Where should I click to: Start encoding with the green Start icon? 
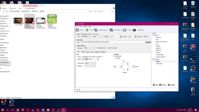87,30
